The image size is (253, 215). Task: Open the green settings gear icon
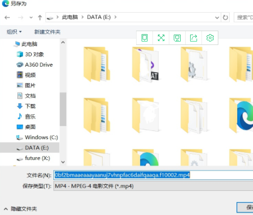[210, 38]
